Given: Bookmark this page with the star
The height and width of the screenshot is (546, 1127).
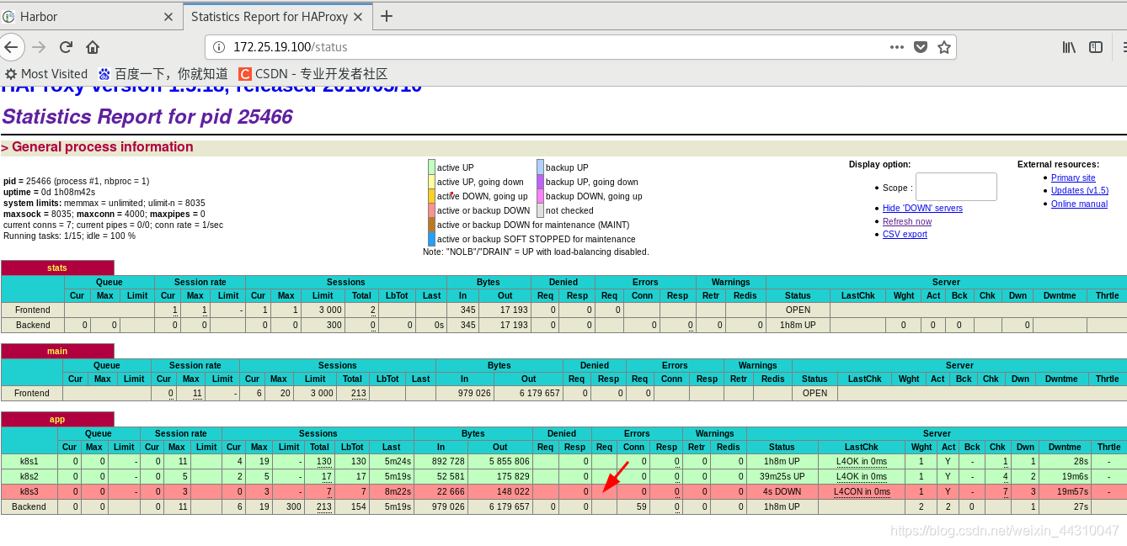Looking at the screenshot, I should 944,47.
